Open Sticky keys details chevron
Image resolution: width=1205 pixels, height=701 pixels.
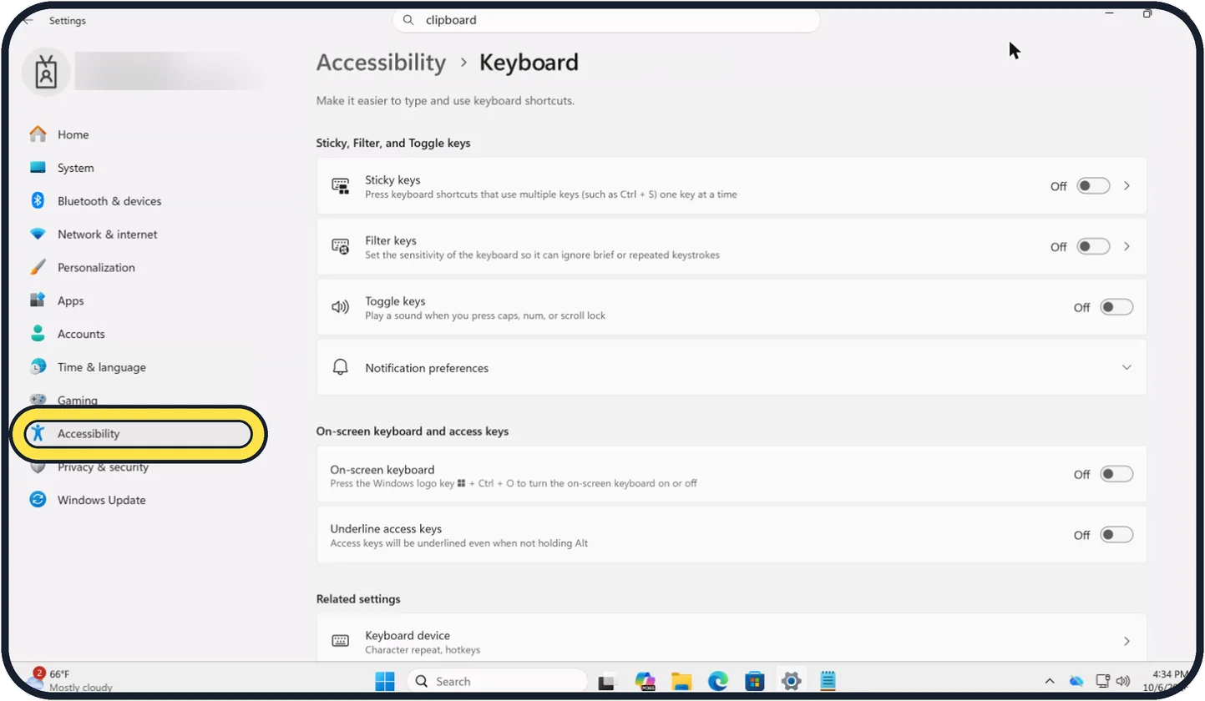pos(1127,186)
